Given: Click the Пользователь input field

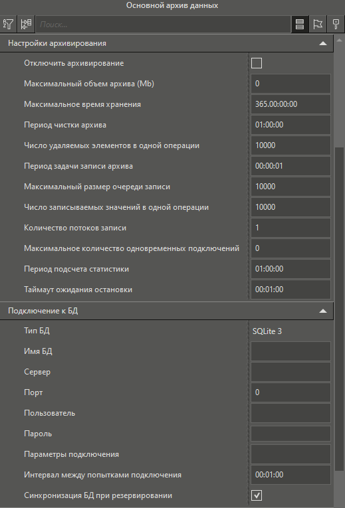Looking at the screenshot, I should click(290, 413).
